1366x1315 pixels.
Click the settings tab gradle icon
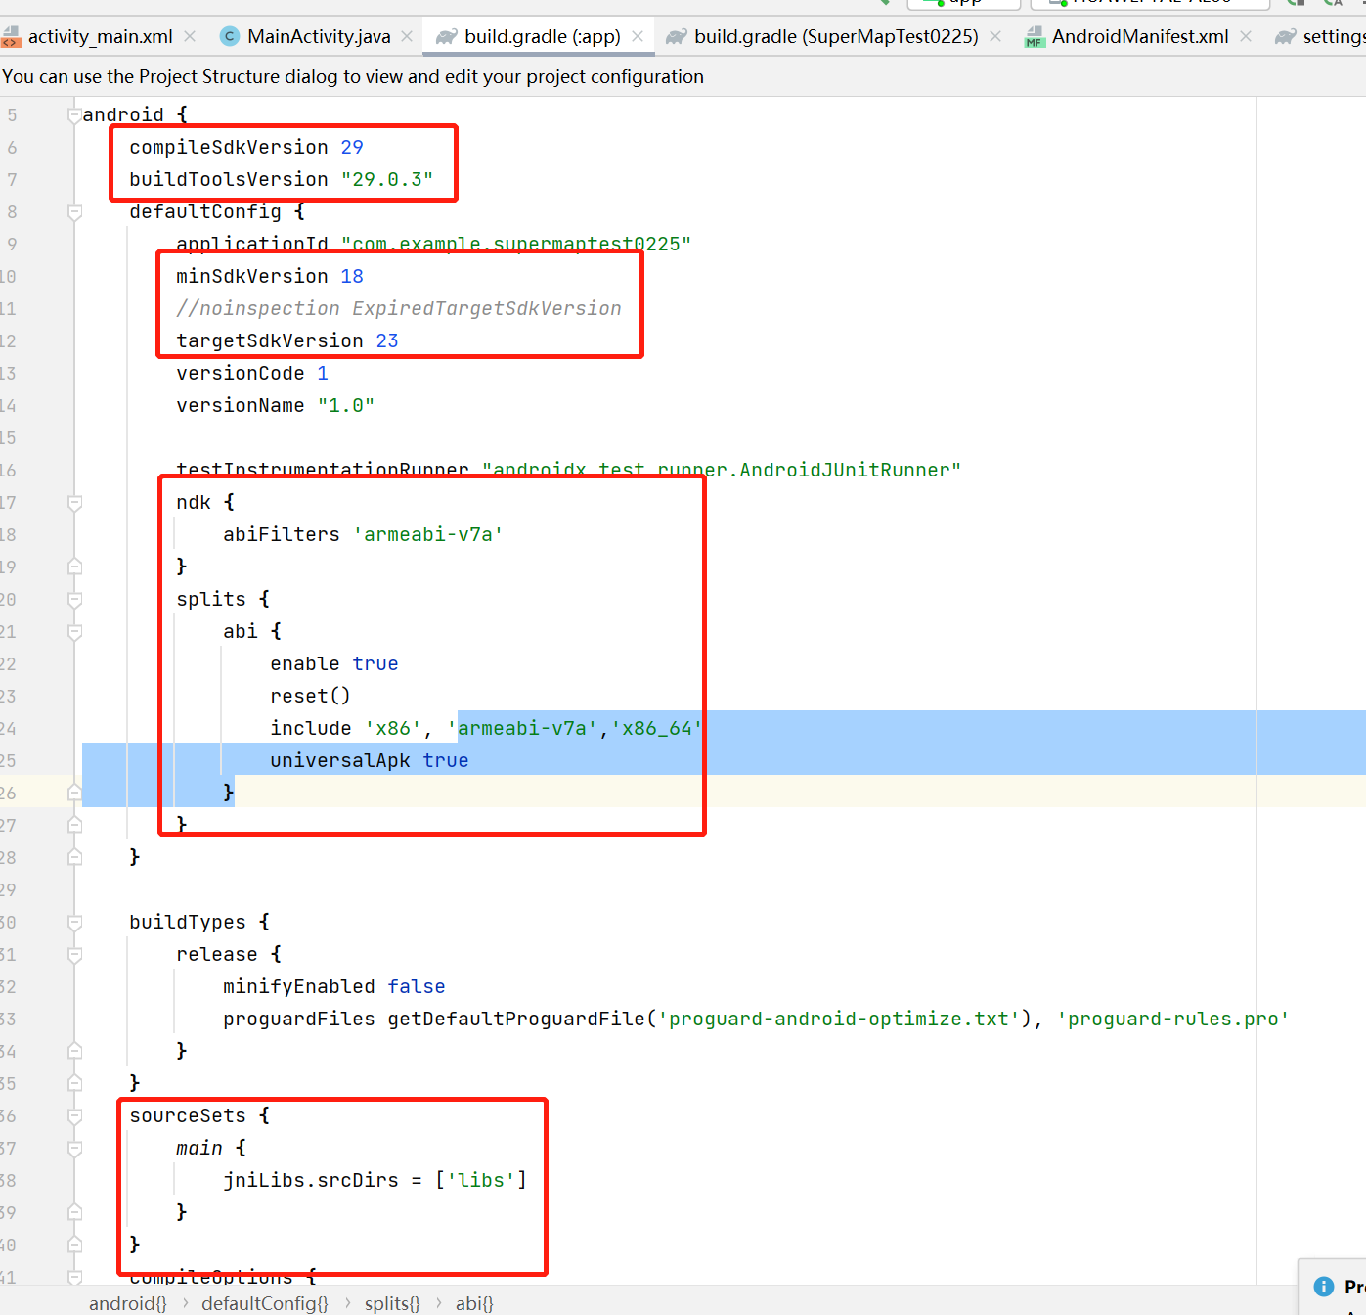coord(1286,37)
